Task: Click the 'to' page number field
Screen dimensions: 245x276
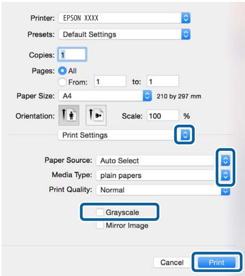Action: tap(163, 81)
